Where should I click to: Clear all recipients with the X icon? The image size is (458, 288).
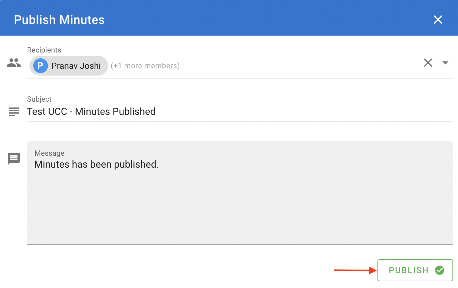[428, 63]
